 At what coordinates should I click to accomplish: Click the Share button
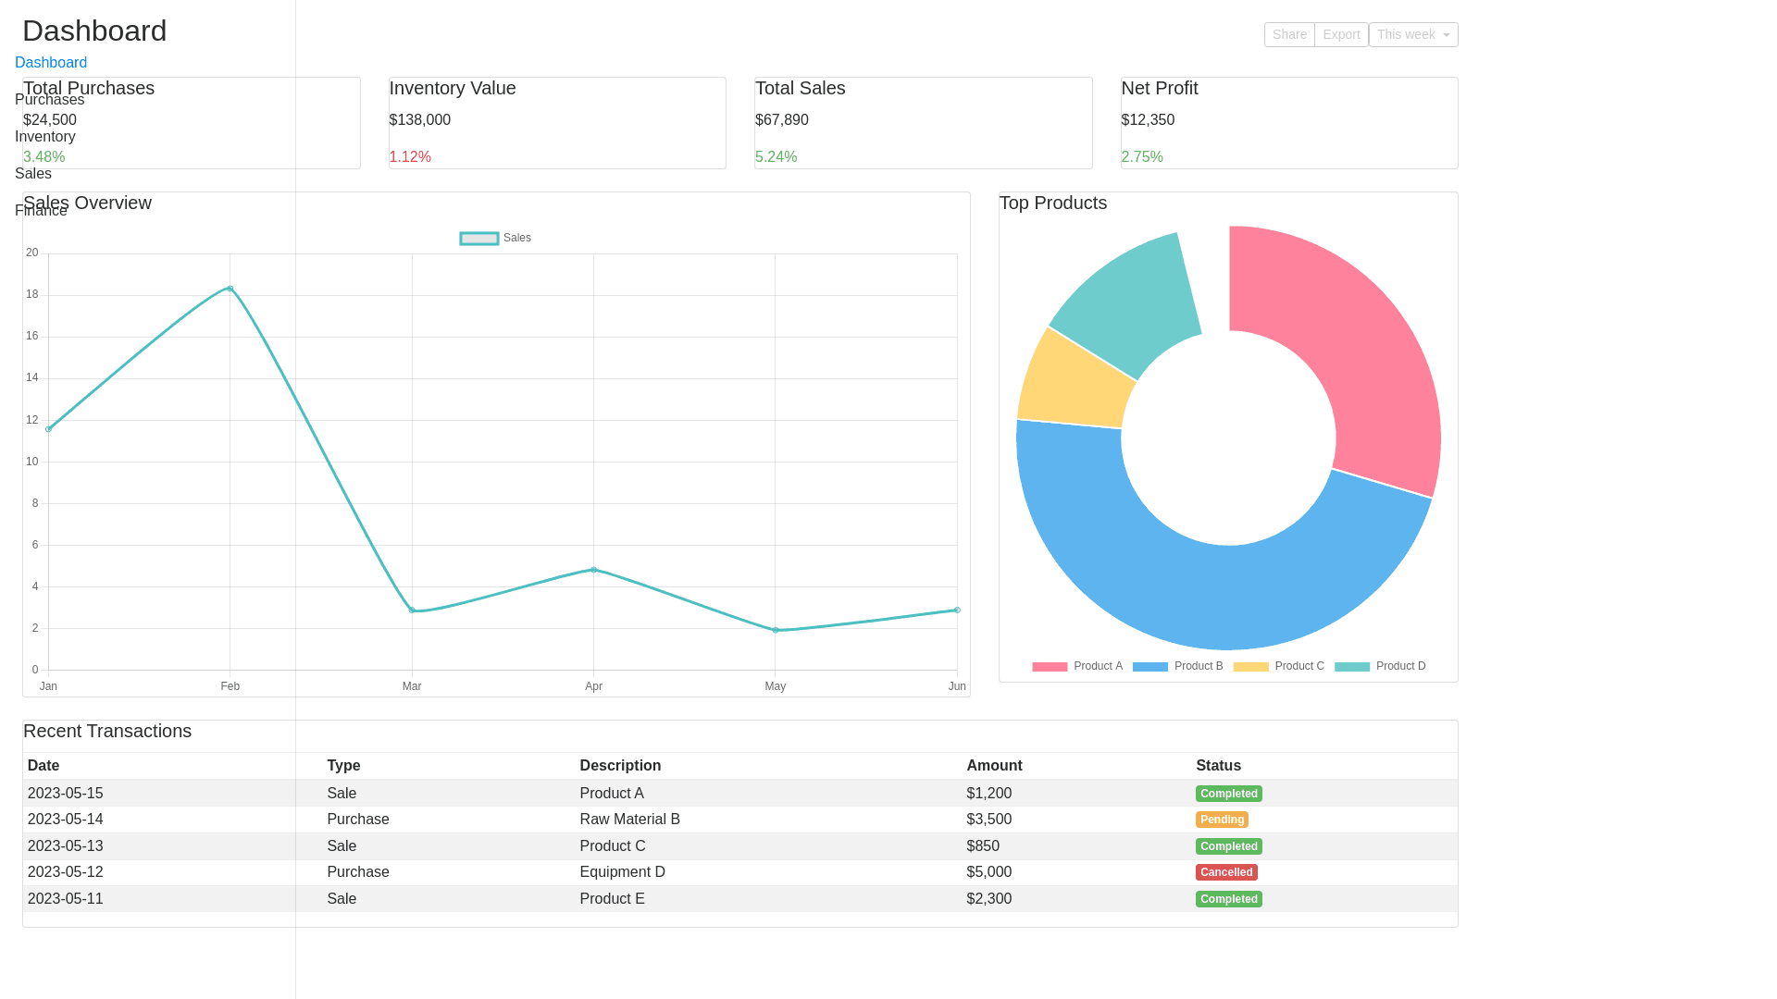(x=1288, y=34)
